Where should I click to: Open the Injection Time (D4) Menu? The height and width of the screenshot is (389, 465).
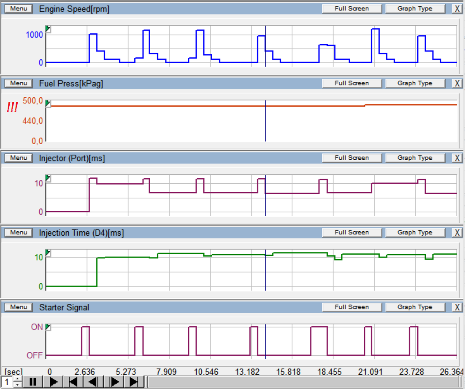19,233
